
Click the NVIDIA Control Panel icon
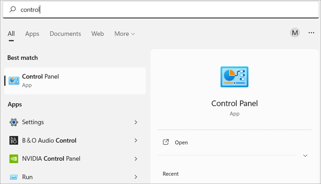(14, 159)
